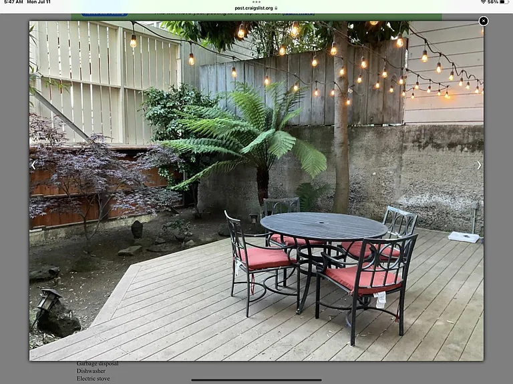Tap the 'Electric stove' text below the photo
Viewport: 513px width, 384px height.
(x=94, y=379)
